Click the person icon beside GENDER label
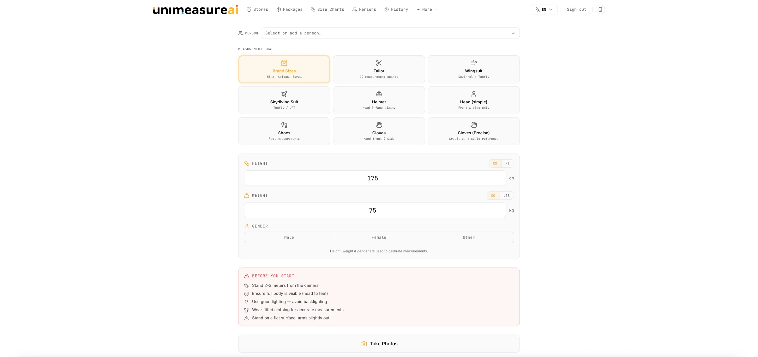The image size is (758, 357). click(247, 226)
